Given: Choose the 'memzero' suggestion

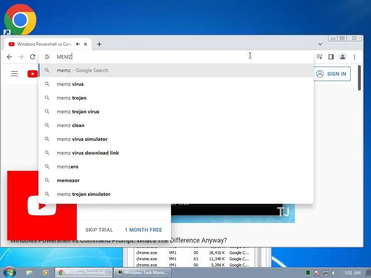Looking at the screenshot, I should point(176,167).
